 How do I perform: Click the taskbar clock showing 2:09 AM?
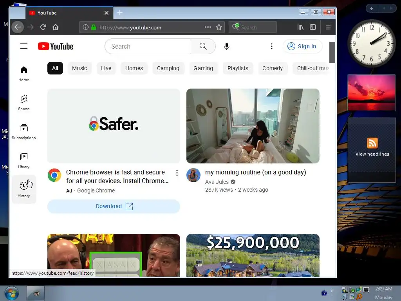[x=384, y=289]
